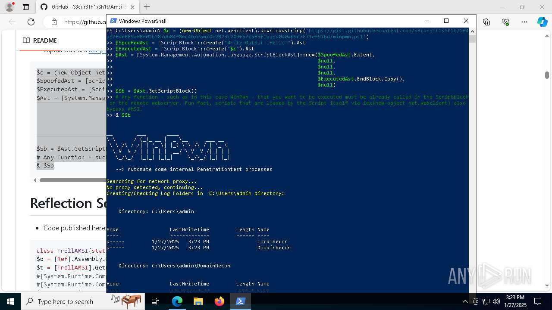Click 'Code published here' bullet text
The image size is (552, 310).
click(75, 228)
